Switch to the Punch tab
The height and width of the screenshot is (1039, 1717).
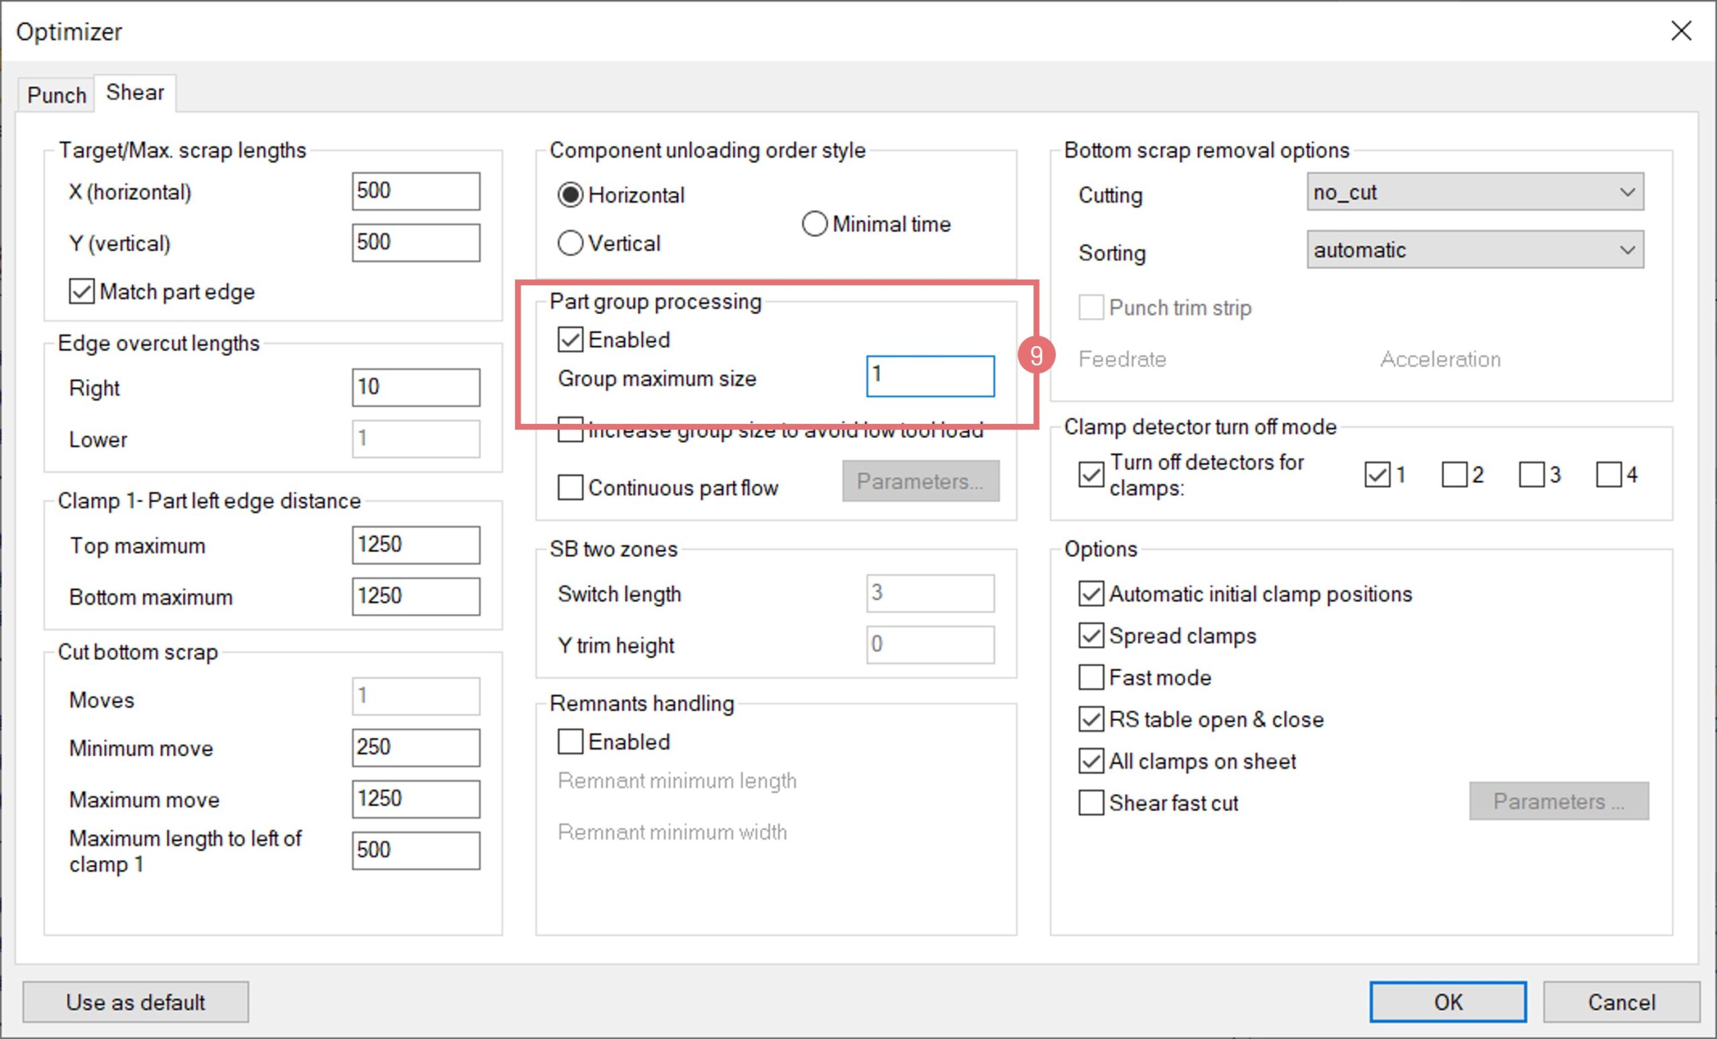point(56,95)
